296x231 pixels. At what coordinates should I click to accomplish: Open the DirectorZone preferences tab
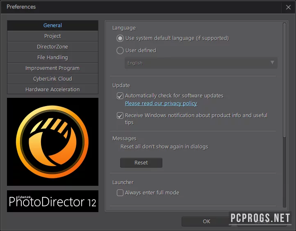[52, 47]
